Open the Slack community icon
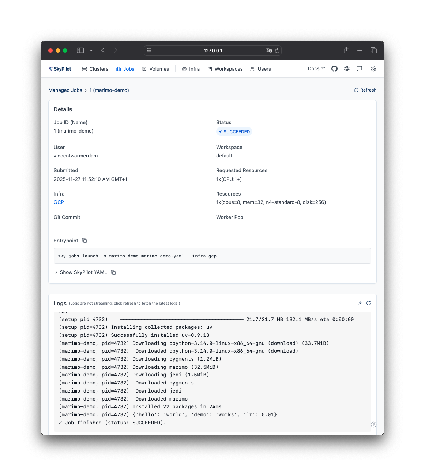 [x=347, y=69]
